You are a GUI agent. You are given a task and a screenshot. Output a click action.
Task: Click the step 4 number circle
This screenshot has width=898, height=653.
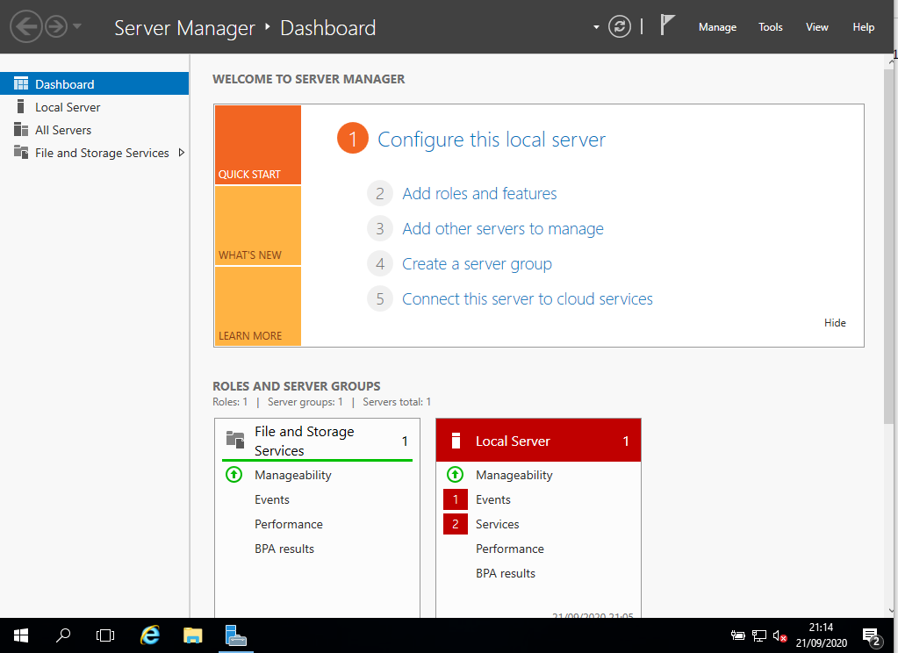click(x=380, y=263)
